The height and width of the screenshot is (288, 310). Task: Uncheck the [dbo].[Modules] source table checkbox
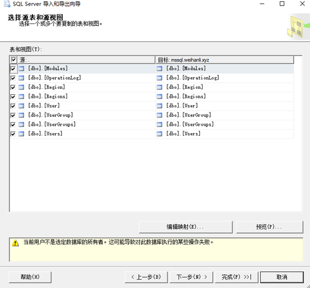pyautogui.click(x=13, y=69)
